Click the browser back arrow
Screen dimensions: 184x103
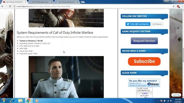[x=3, y=6]
